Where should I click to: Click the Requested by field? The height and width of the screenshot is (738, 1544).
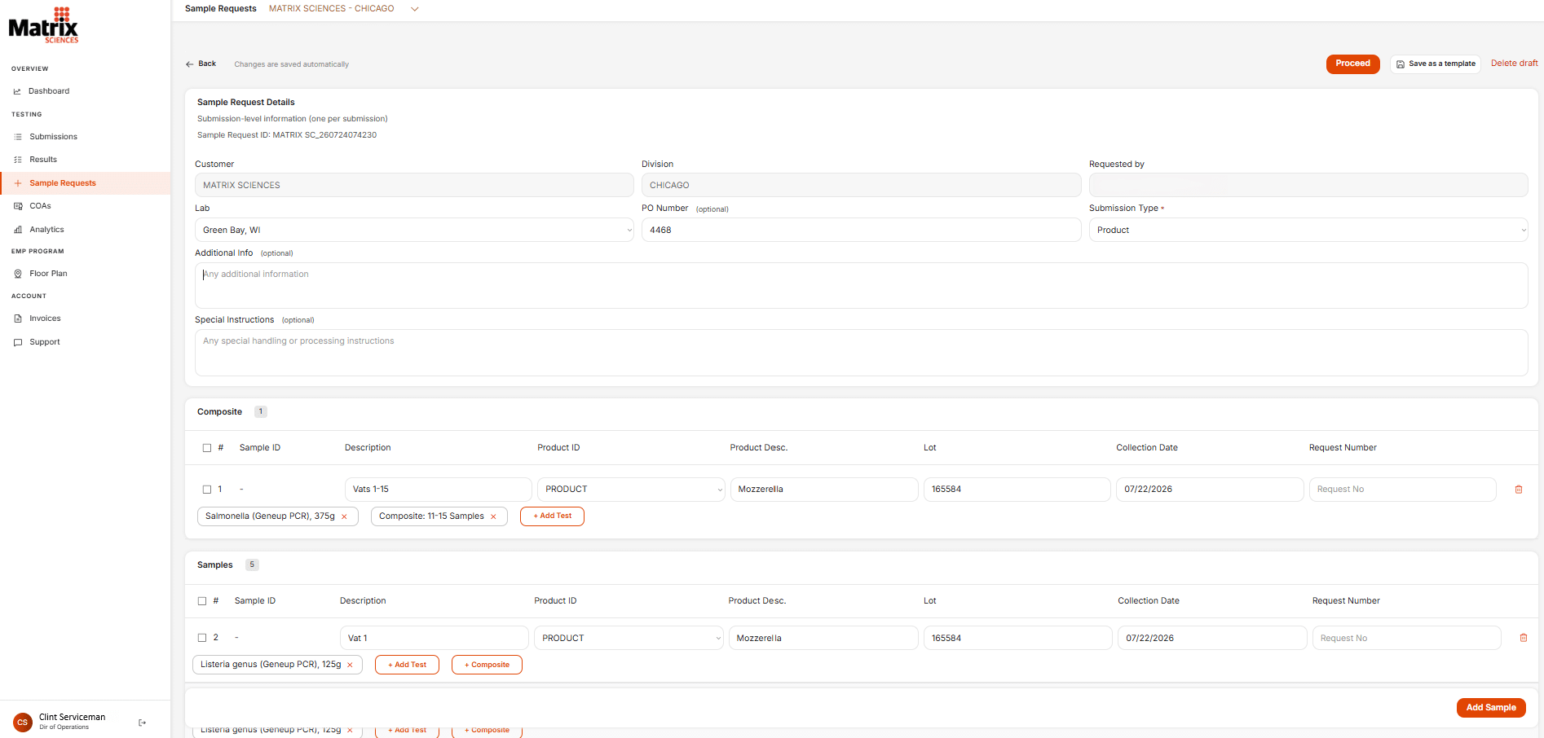[x=1308, y=185]
